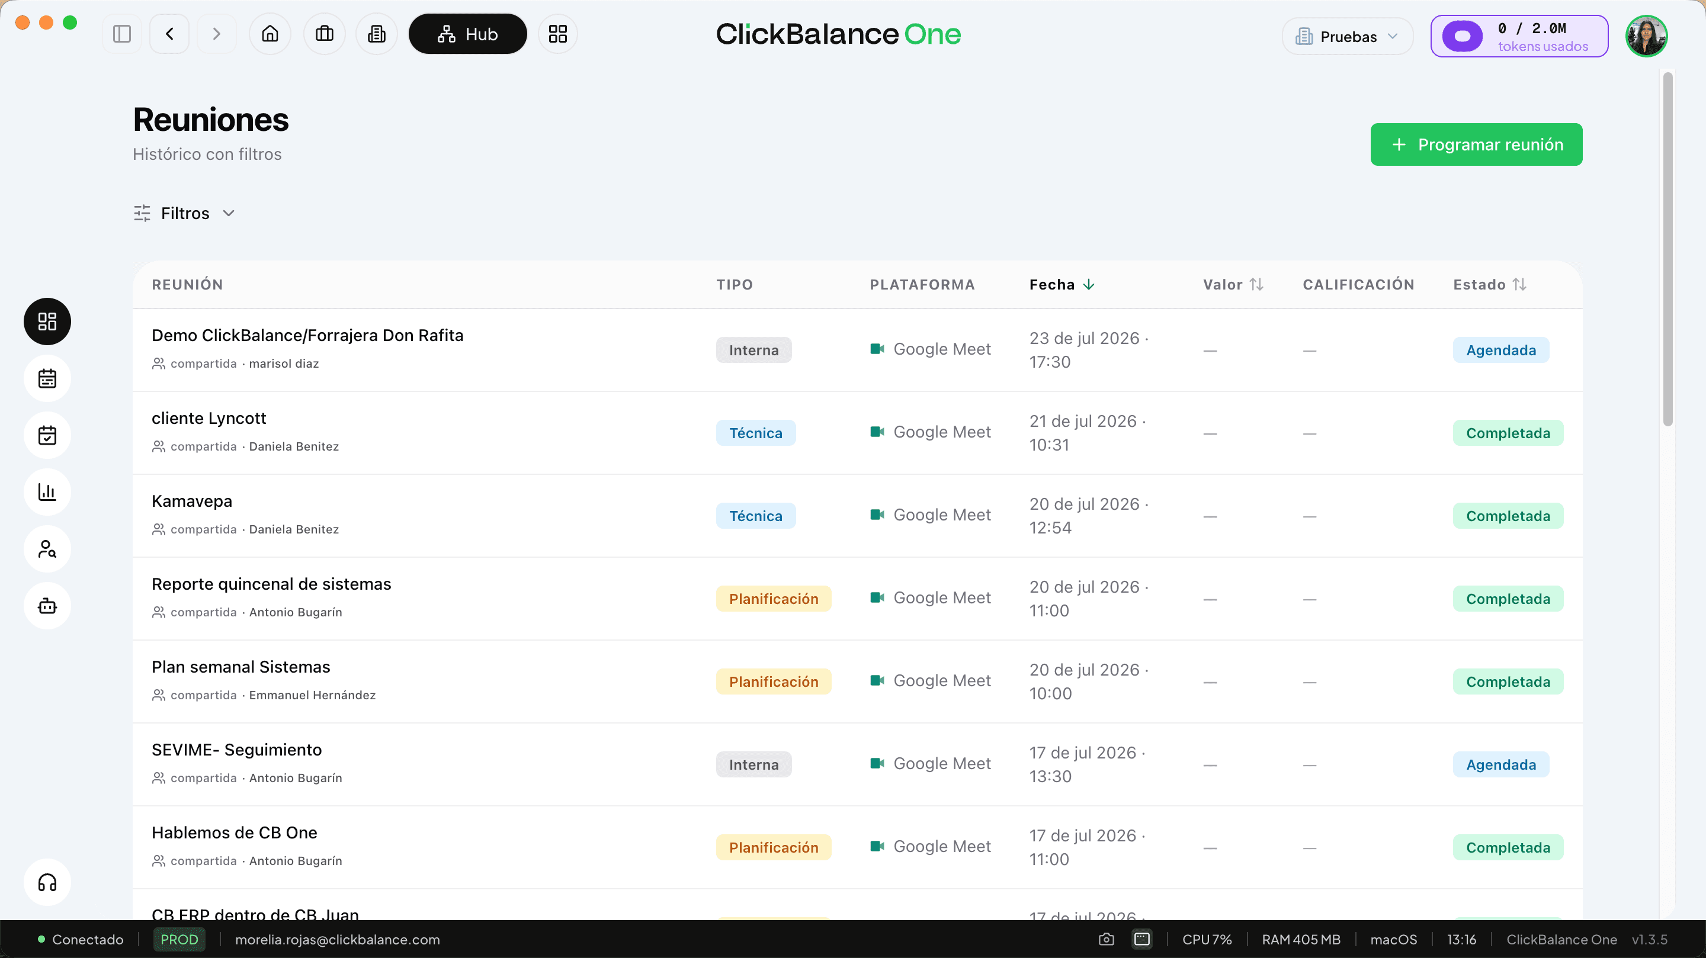Image resolution: width=1706 pixels, height=958 pixels.
Task: Click the shared people icon under Kamavepa
Action: 158,529
